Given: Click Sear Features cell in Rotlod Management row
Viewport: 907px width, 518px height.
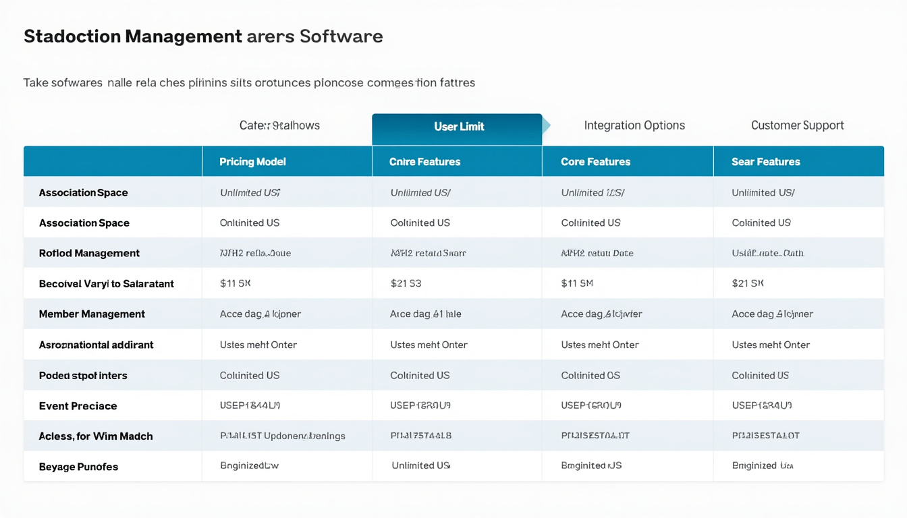Looking at the screenshot, I should 767,254.
